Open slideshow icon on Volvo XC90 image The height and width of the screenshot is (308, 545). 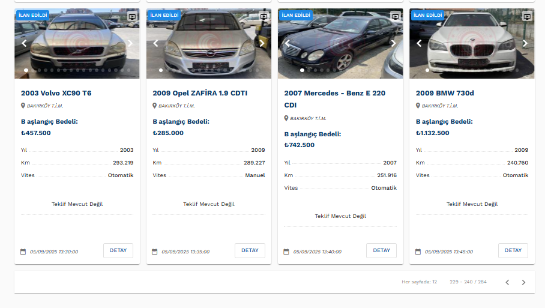point(132,16)
